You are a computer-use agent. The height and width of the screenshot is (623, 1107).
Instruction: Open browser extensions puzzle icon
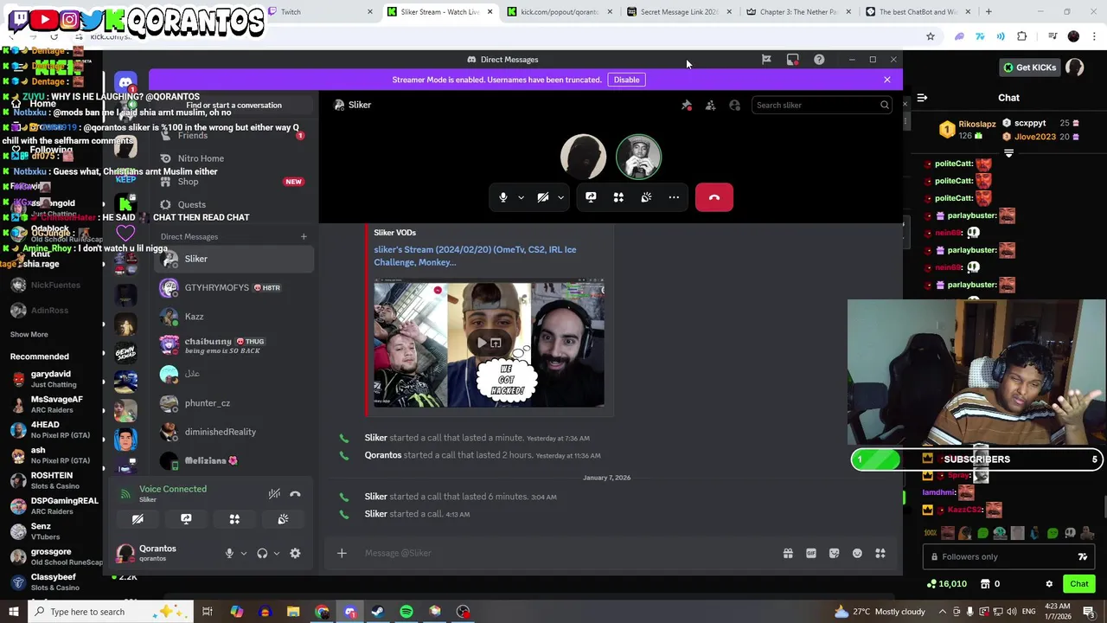point(1022,36)
